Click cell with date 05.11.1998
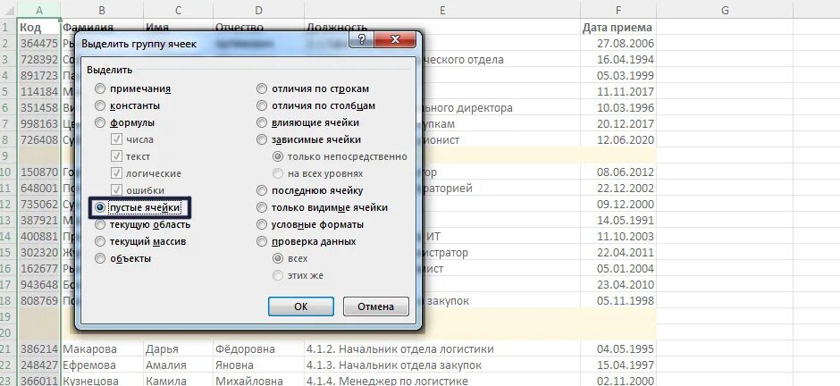Image resolution: width=840 pixels, height=386 pixels. pos(618,301)
